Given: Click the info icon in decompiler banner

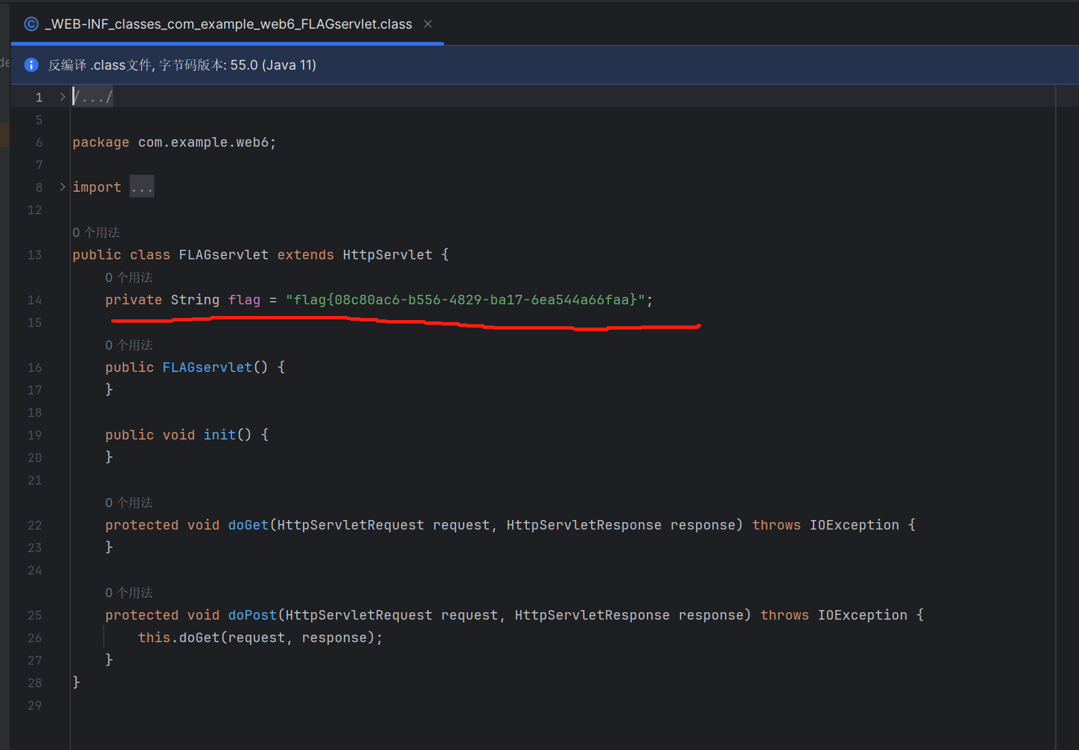Looking at the screenshot, I should pos(31,65).
